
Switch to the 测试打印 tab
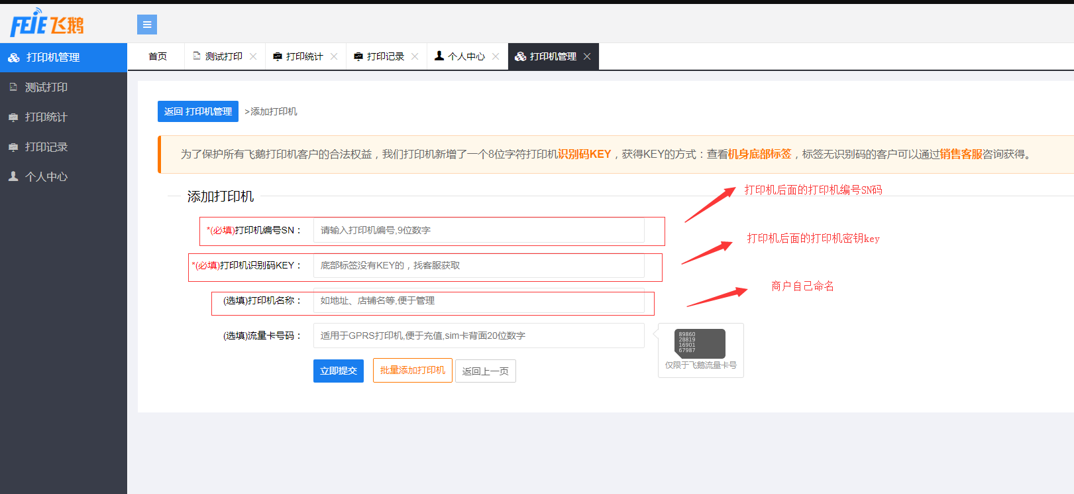tap(223, 56)
